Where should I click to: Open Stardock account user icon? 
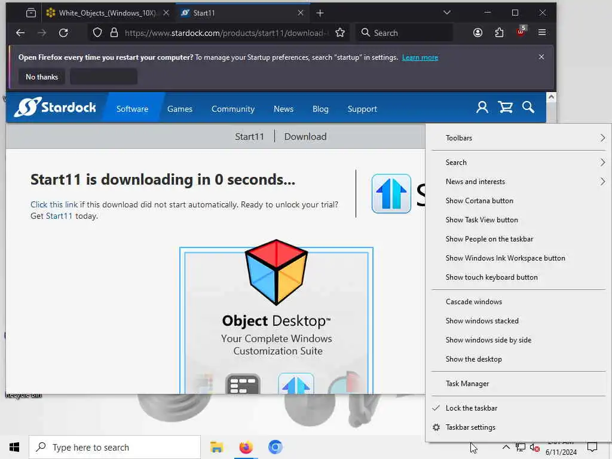(x=482, y=108)
